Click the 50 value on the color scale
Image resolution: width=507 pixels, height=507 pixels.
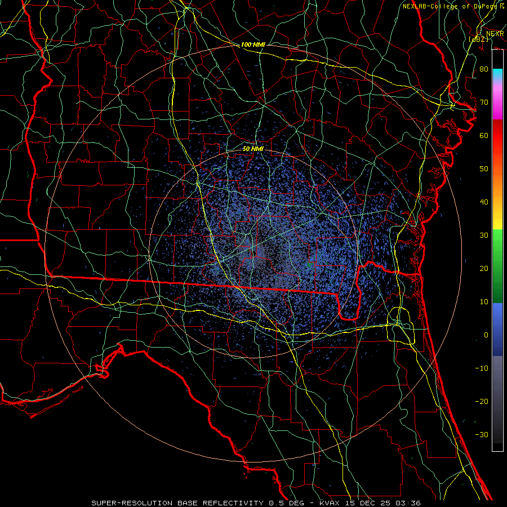(x=484, y=169)
